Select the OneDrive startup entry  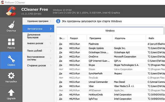(x=111, y=57)
